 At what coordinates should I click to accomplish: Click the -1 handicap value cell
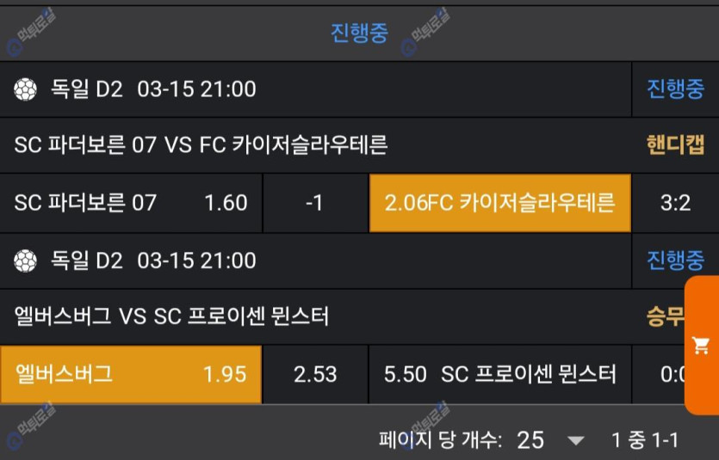tap(315, 203)
